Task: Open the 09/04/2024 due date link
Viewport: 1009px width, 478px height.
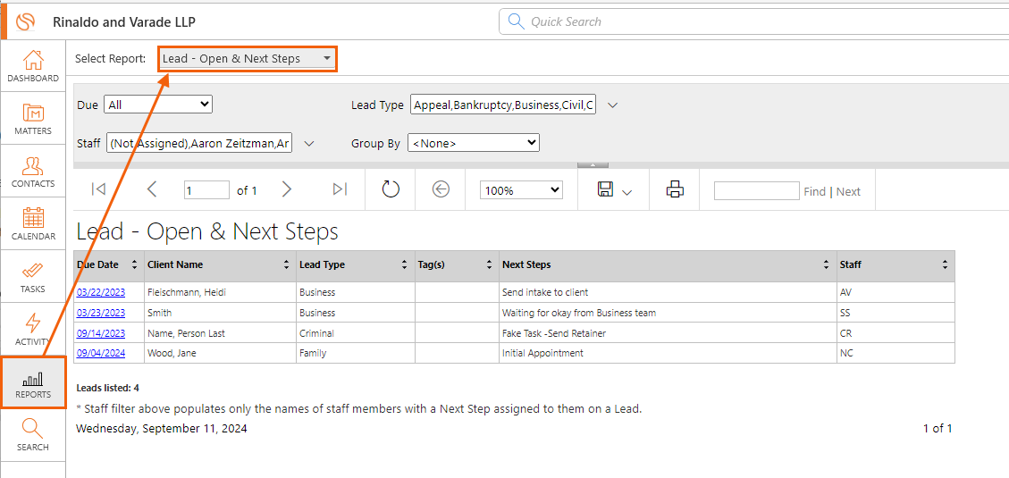Action: pyautogui.click(x=101, y=353)
